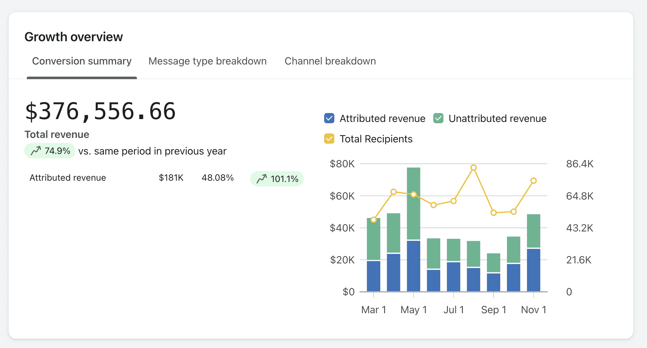Click the 101.1% trend arrow icon
The width and height of the screenshot is (647, 348).
[x=262, y=178]
